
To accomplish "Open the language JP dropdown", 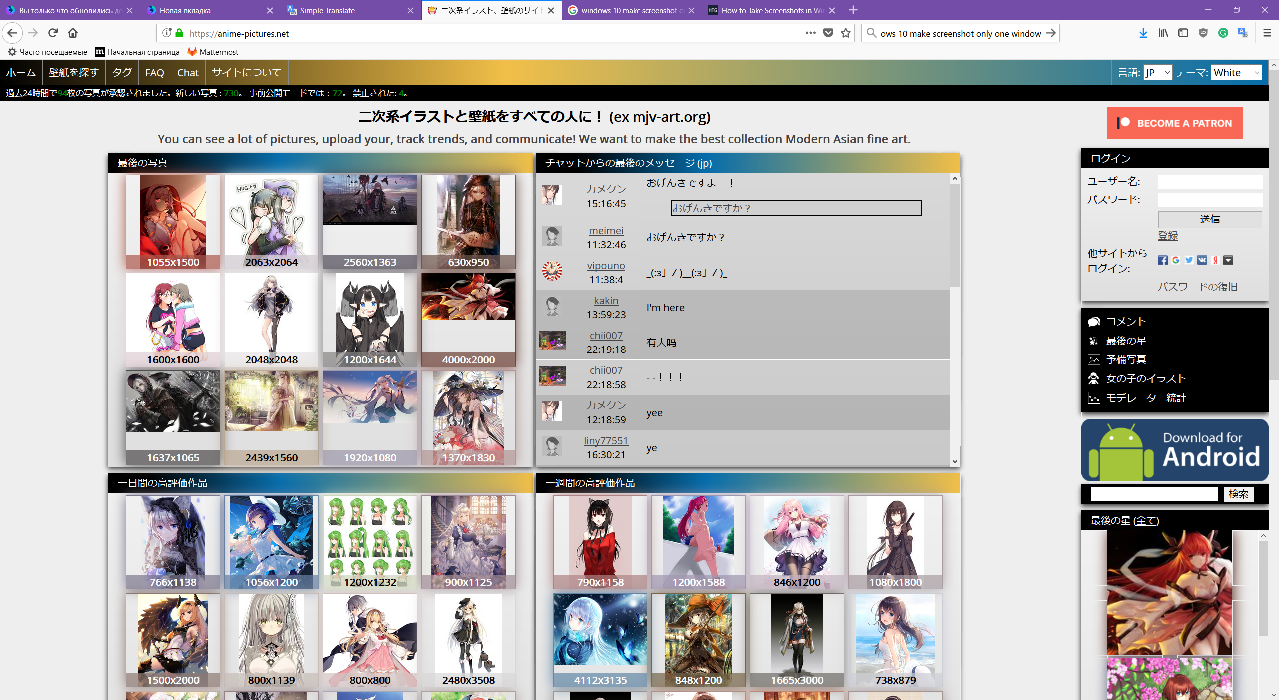I will point(1157,73).
